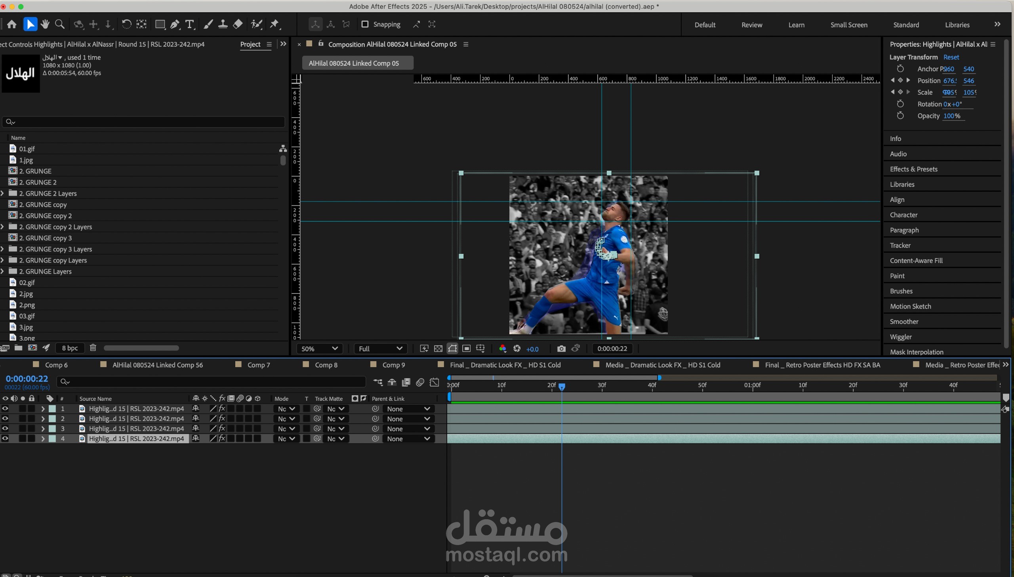Expand the 2. GRUNGE 2 Layers folder
This screenshot has width=1014, height=577.
[2, 193]
